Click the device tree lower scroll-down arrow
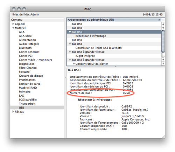This screenshot has width=175, height=152. [x=163, y=63]
